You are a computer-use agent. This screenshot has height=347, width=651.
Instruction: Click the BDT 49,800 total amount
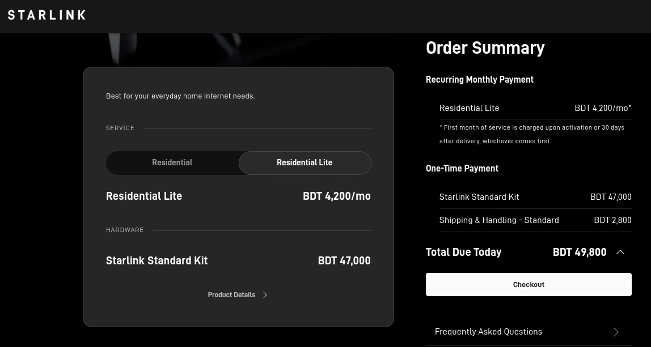[x=580, y=252]
